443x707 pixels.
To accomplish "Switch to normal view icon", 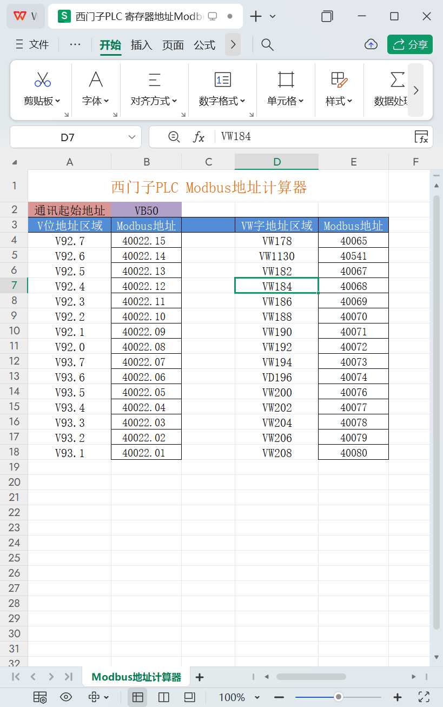I will coord(137,697).
